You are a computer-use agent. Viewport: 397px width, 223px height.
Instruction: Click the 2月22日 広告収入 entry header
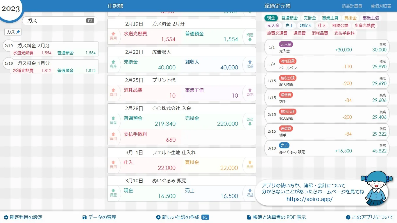point(182,52)
